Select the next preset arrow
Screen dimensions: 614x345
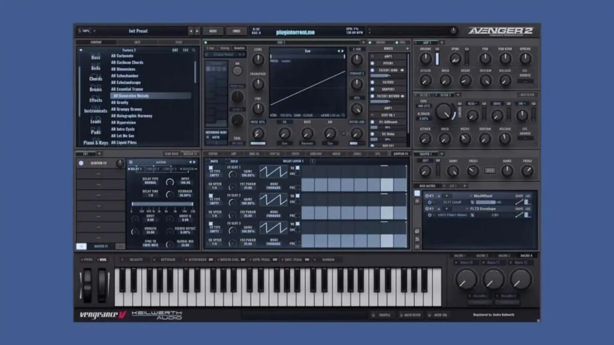click(197, 31)
